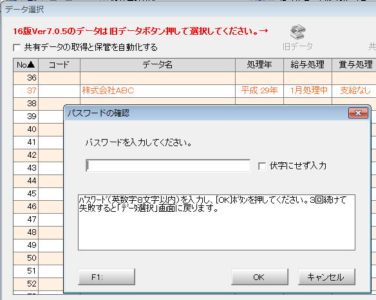Viewport: 376px width, 300px height.
Task: Check 共有データの取得と保管を自動化する option
Action: coord(17,48)
